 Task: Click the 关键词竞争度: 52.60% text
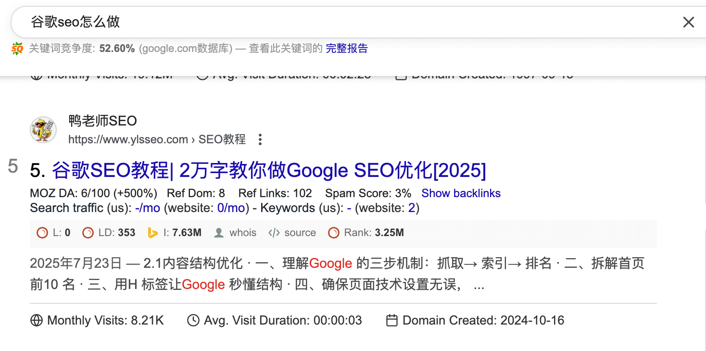[82, 48]
